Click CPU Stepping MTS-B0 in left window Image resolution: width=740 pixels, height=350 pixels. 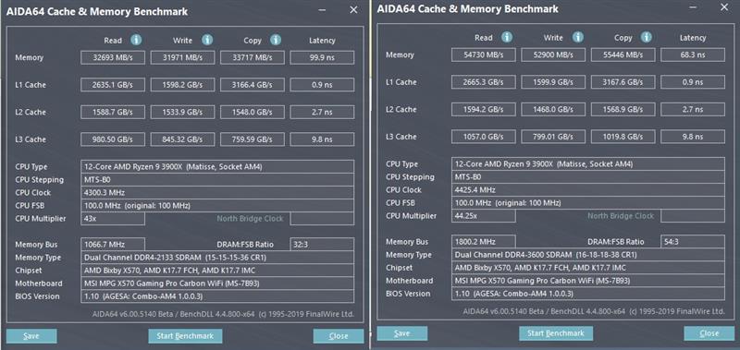point(217,179)
